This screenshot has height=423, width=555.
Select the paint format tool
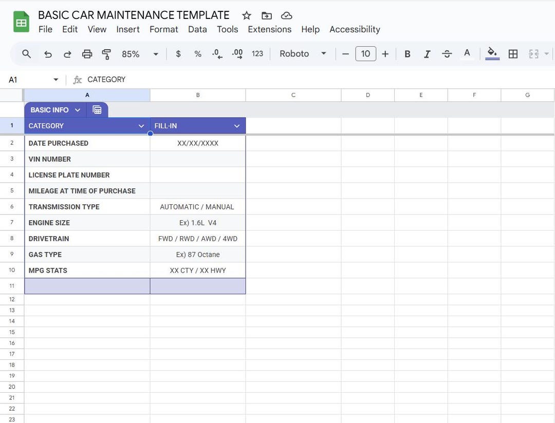pyautogui.click(x=106, y=54)
